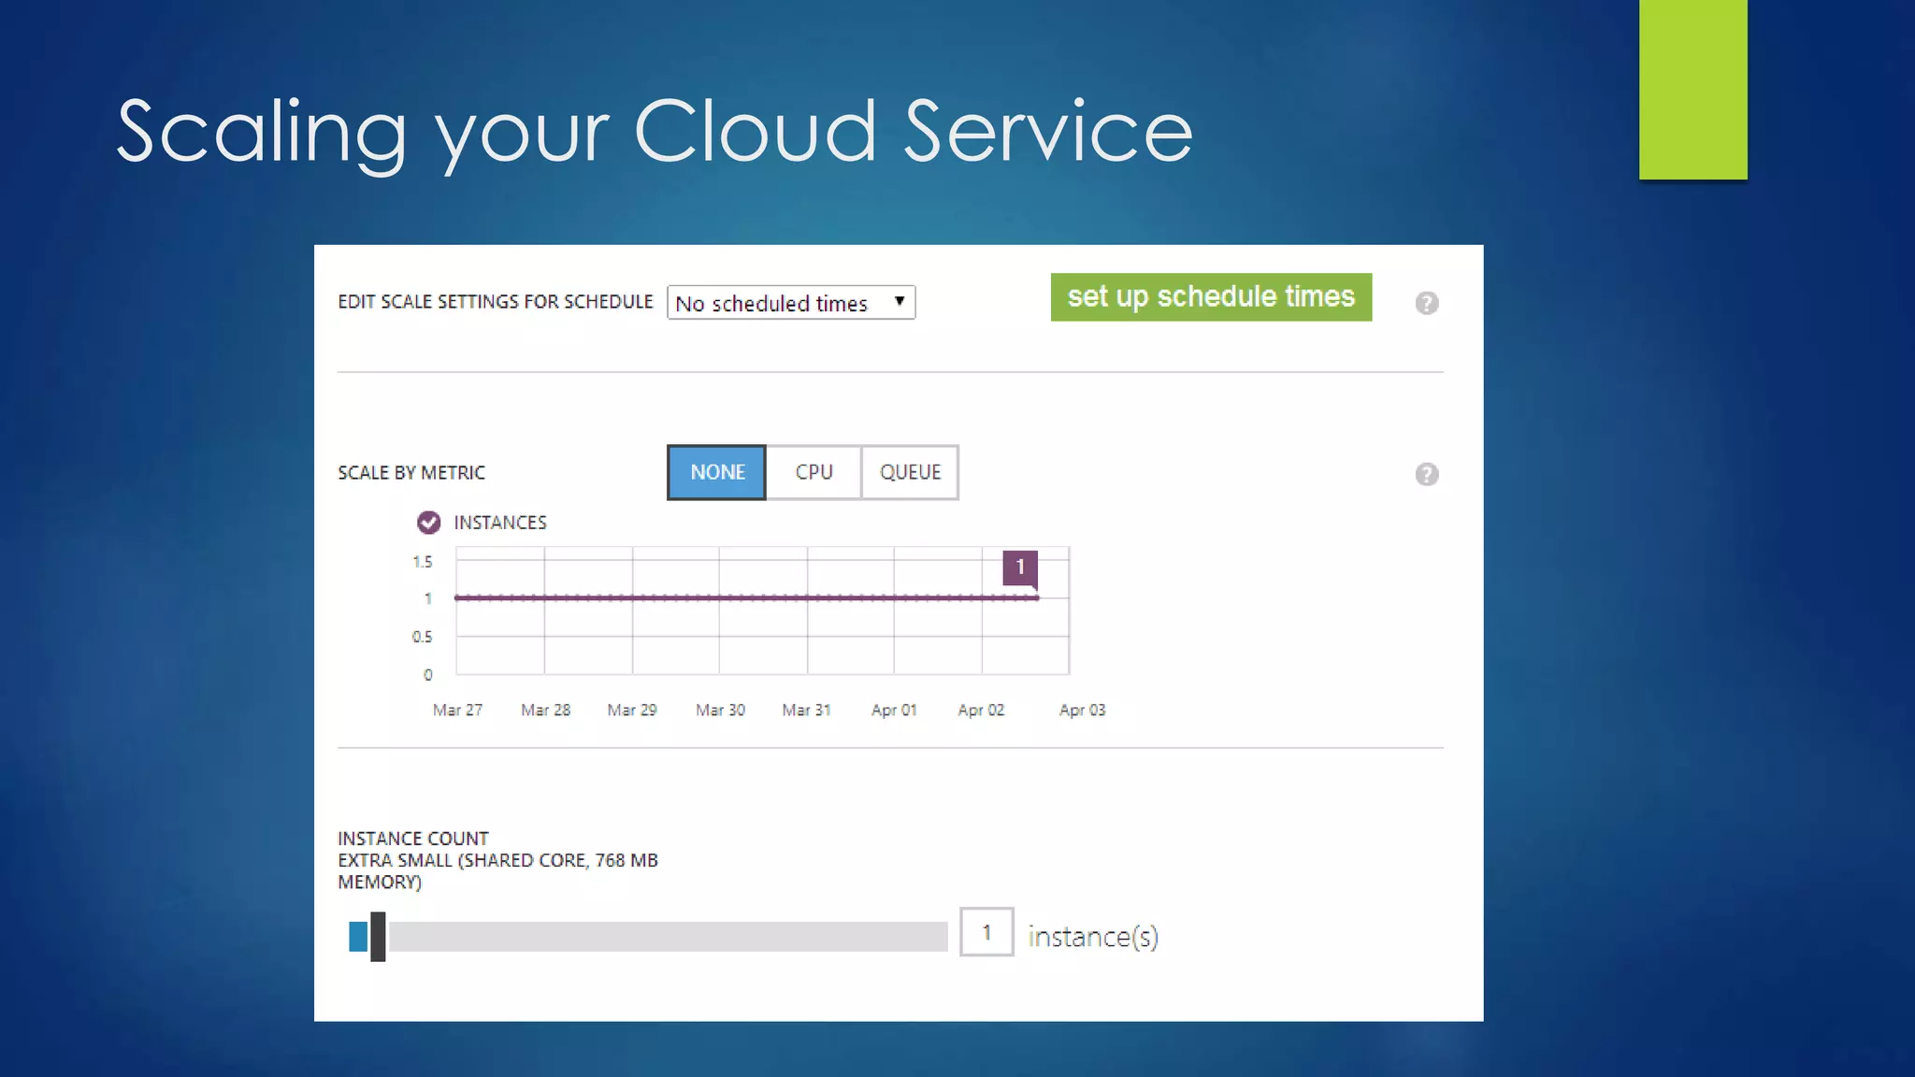Select the NONE metric option
1915x1077 pixels.
click(x=717, y=472)
